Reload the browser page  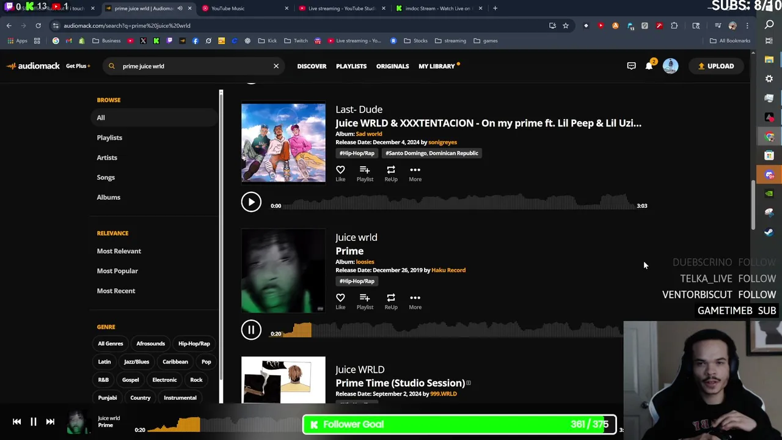38,26
